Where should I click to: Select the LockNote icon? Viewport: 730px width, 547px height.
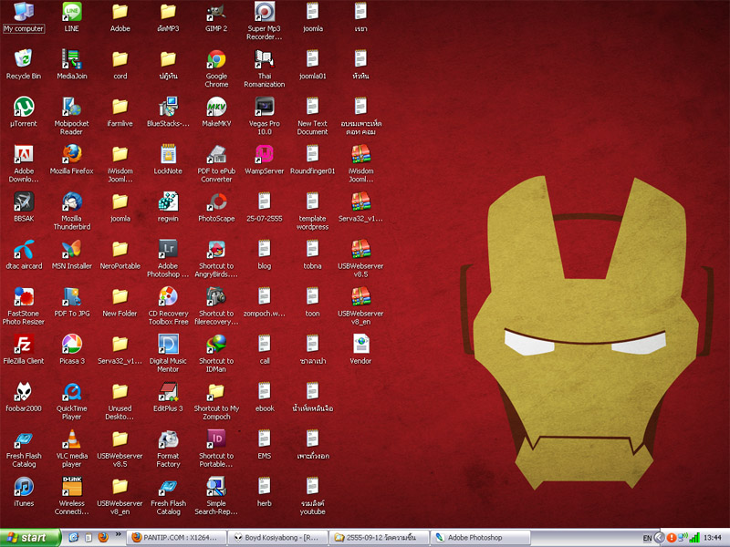[x=168, y=160]
